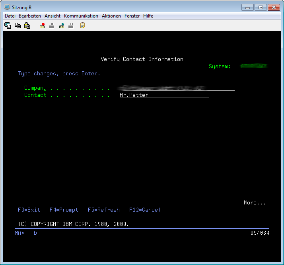The width and height of the screenshot is (284, 265).
Task: Click the F4=Prompt function key label
Action: pyautogui.click(x=64, y=210)
